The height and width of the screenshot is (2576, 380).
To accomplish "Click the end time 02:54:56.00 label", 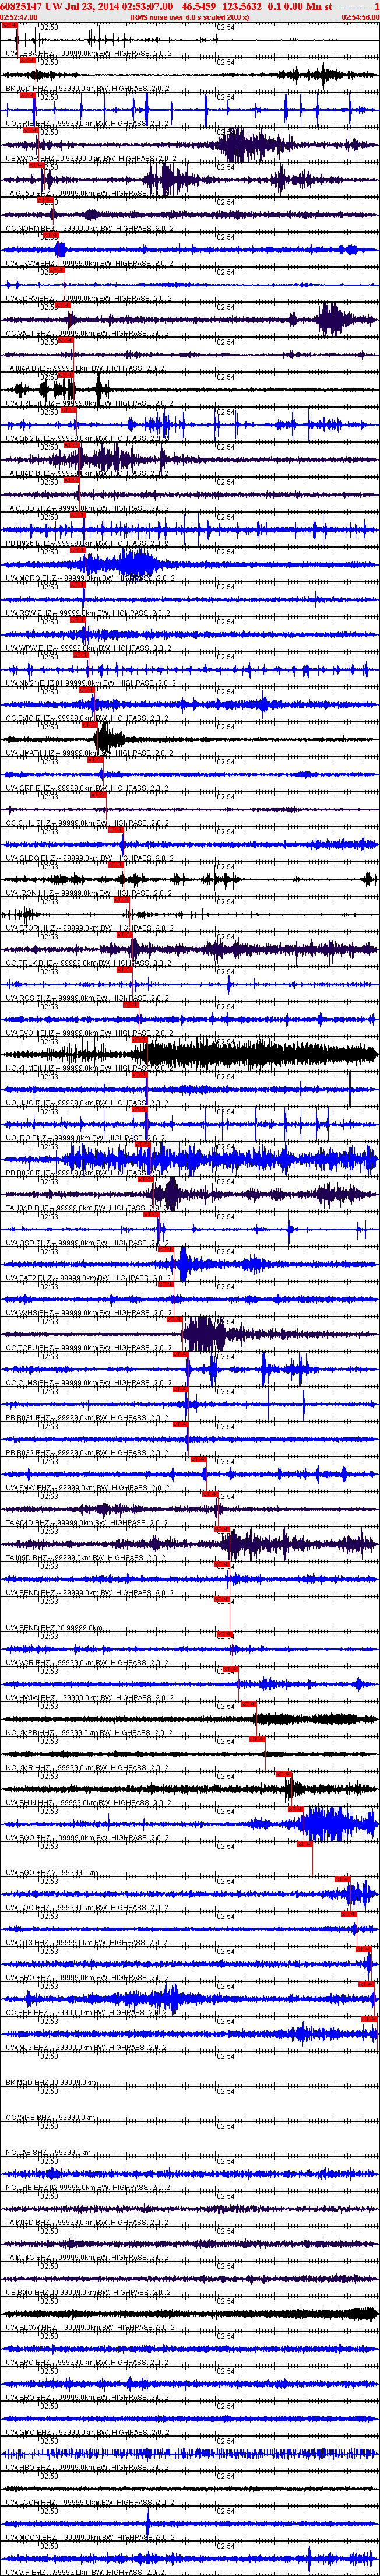I will 360,17.
